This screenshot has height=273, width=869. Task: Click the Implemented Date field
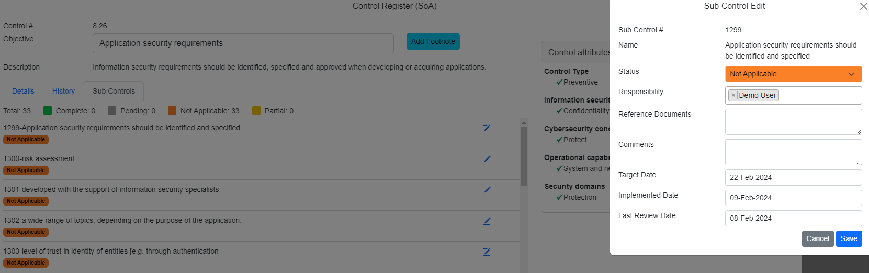click(x=793, y=198)
